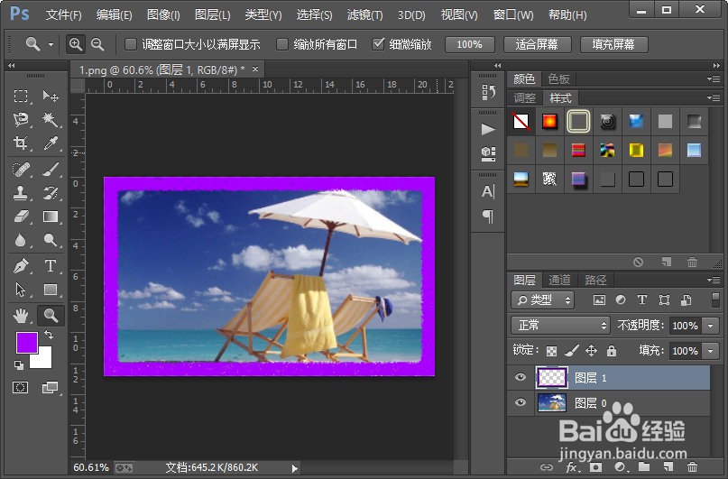Uncheck the scrubby zoom checkbox
728x479 pixels.
[378, 44]
